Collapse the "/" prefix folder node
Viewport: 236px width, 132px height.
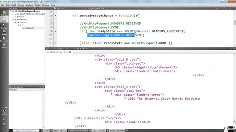click(18, 25)
